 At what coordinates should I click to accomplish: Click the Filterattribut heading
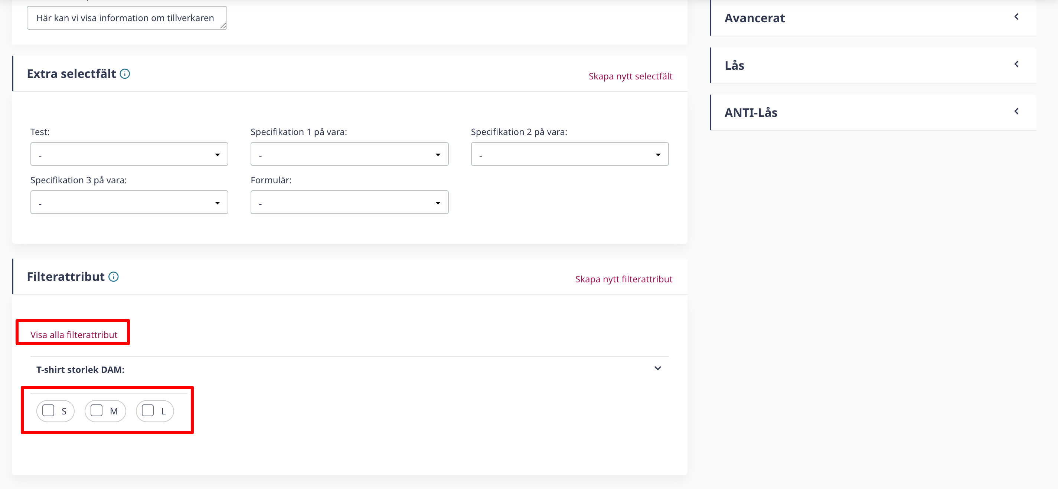click(66, 277)
